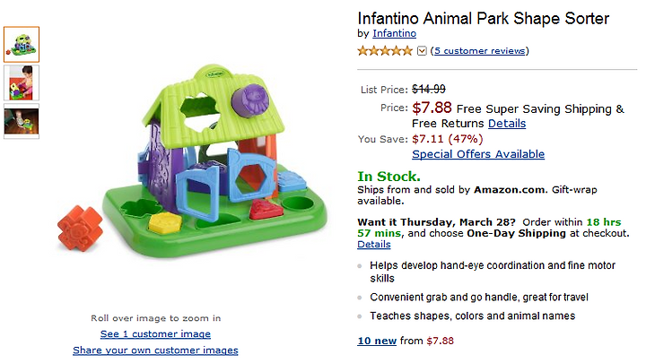Click the product title Infantino Animal Park Shape Sorter
The height and width of the screenshot is (363, 646).
[483, 18]
